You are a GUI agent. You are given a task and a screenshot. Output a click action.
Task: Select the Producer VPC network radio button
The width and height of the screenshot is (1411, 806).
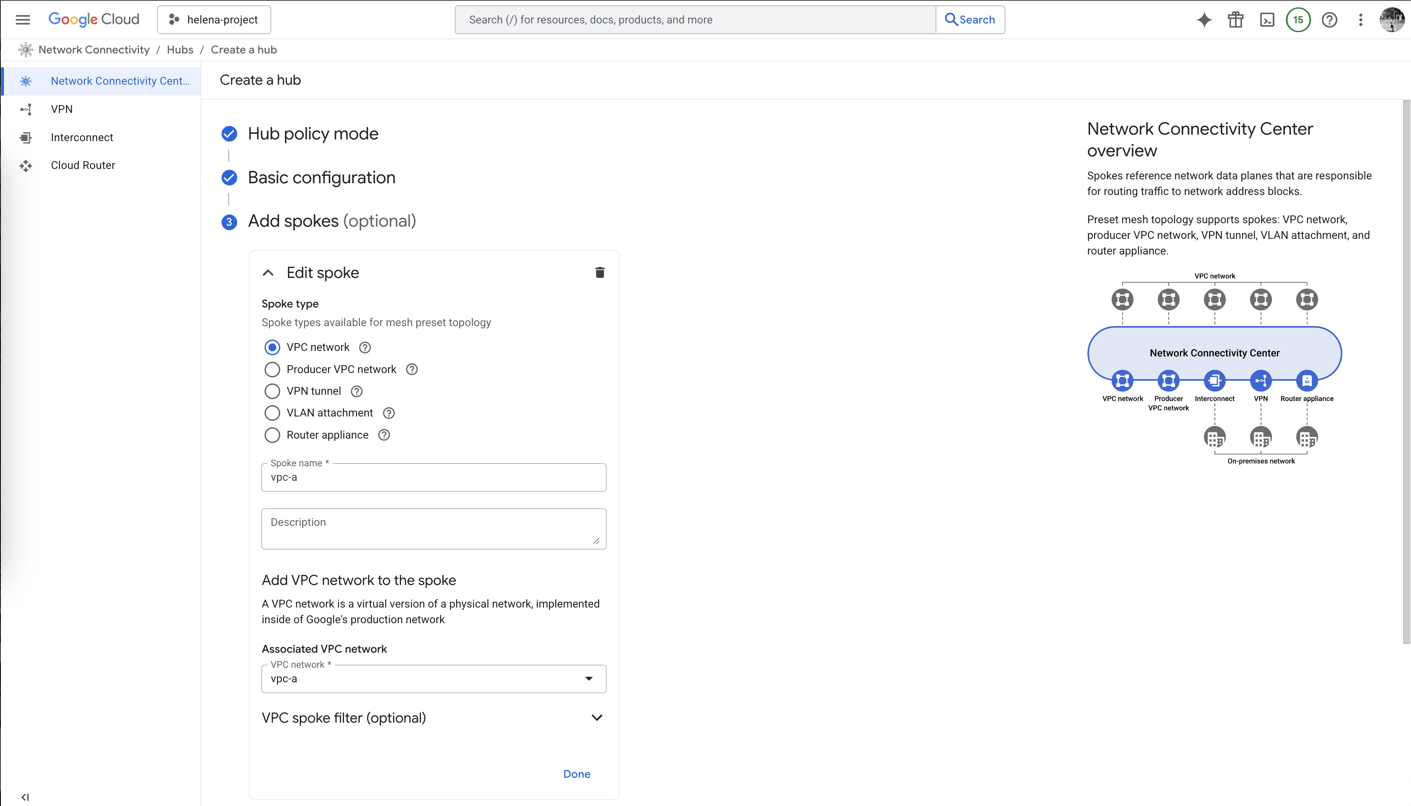click(272, 369)
